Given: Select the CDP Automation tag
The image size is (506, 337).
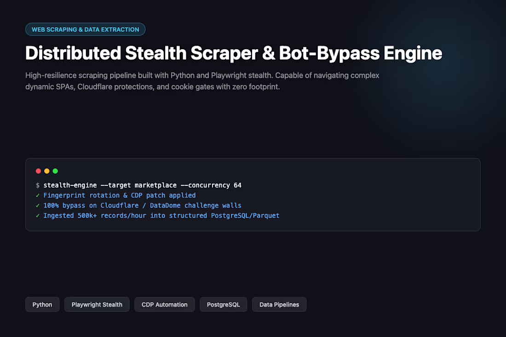Looking at the screenshot, I should pos(165,304).
